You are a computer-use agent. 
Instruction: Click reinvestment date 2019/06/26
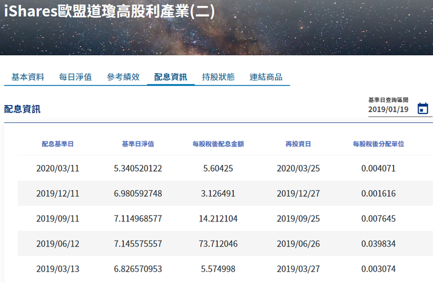coord(298,244)
